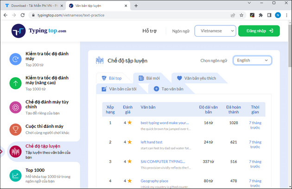Select the Văn bản yêu thích tab
This screenshot has width=292, height=189.
195,78
